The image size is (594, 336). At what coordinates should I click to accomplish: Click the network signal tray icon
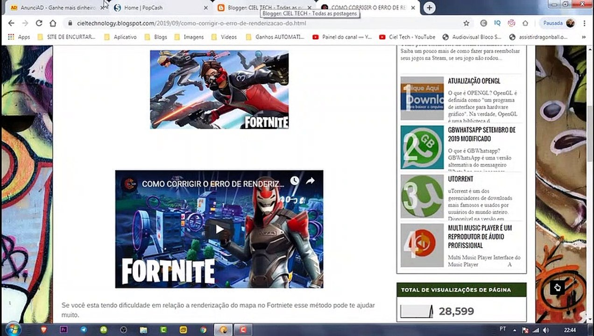tap(535, 330)
